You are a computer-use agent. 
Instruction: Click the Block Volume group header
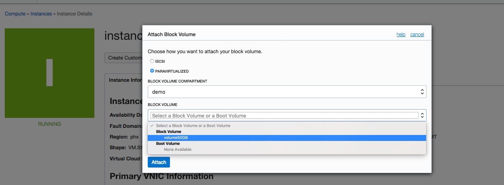tap(168, 131)
